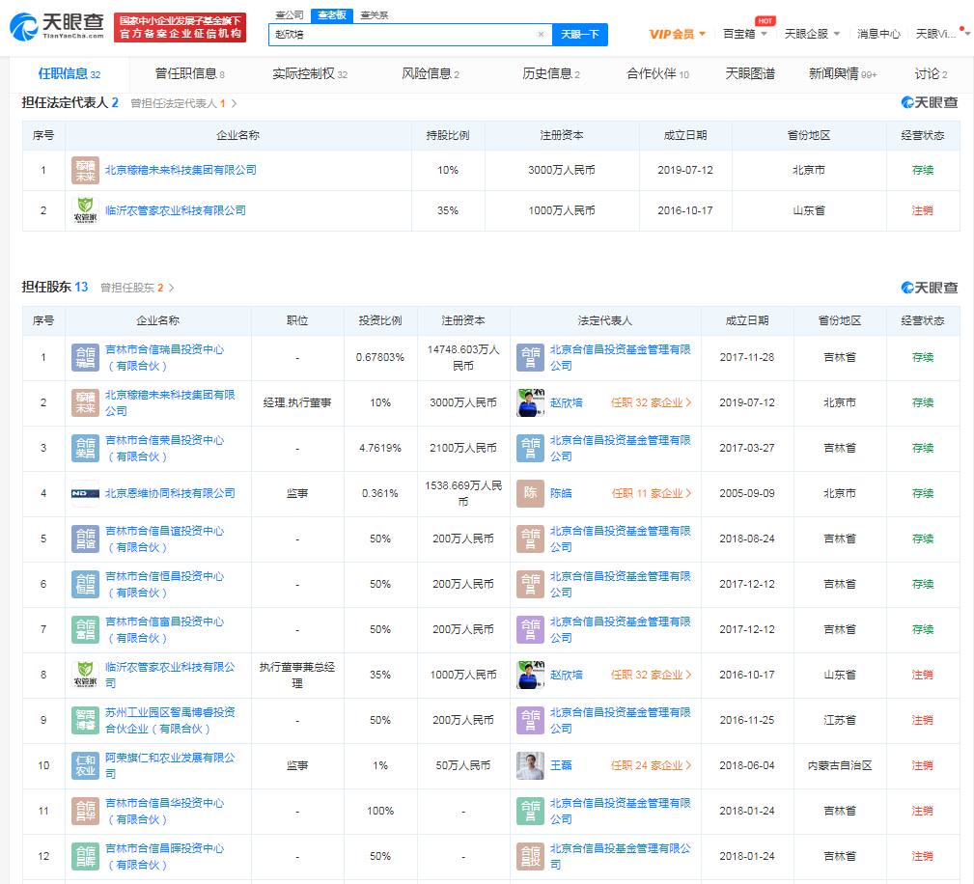Click logo icon of 吉林市合信昌华投资中心

[85, 812]
